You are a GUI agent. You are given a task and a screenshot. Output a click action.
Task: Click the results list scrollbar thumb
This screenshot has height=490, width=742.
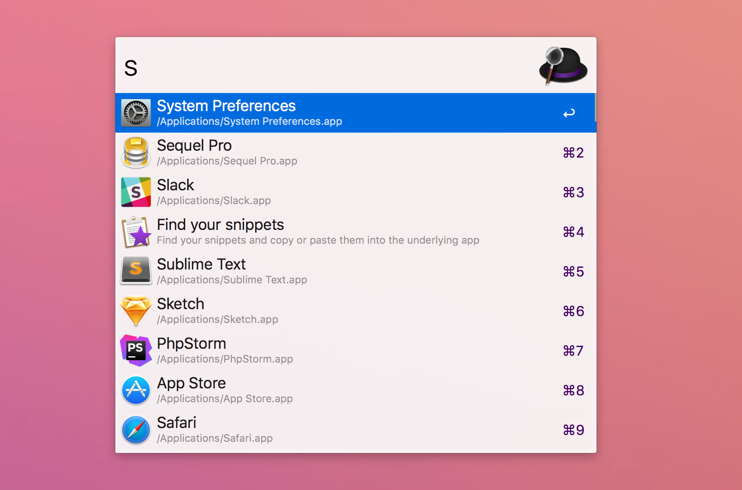(x=595, y=107)
